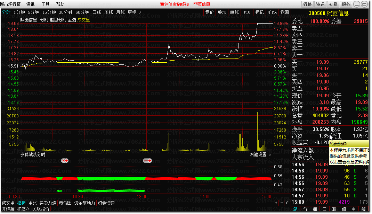Select the 量比 tab
The height and width of the screenshot is (214, 372).
coord(32,203)
